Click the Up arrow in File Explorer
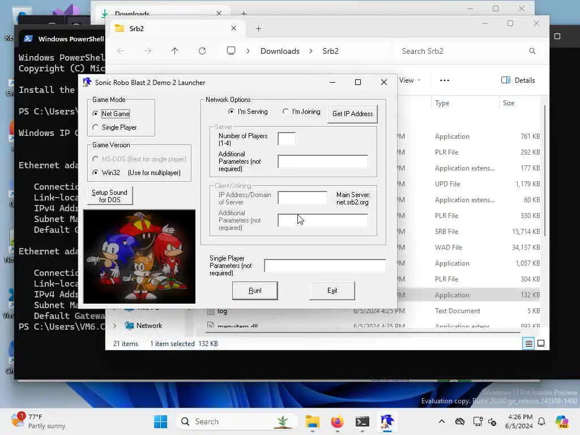This screenshot has width=580, height=435. click(x=175, y=51)
